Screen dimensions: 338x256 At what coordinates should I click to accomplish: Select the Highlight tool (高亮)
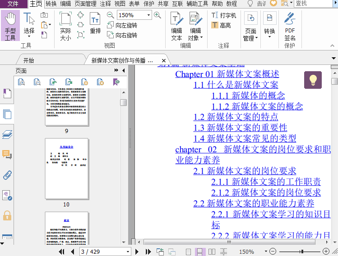point(221,25)
